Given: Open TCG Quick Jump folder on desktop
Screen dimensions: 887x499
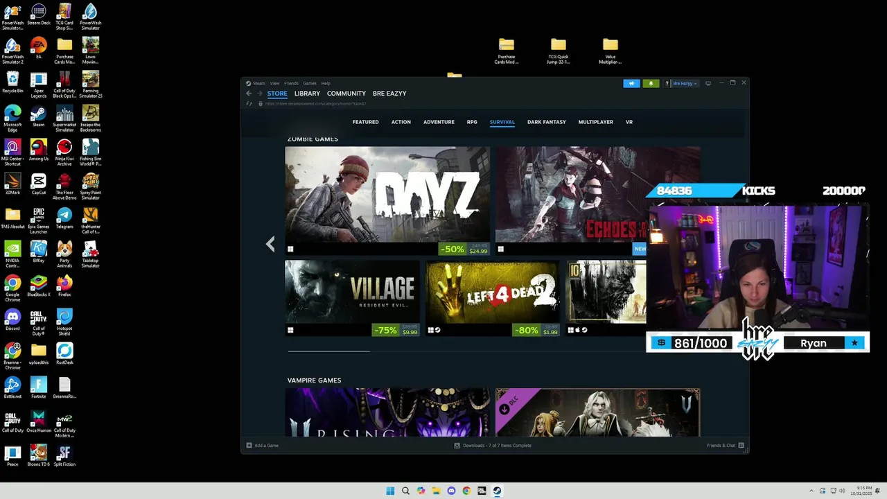Looking at the screenshot, I should (559, 51).
